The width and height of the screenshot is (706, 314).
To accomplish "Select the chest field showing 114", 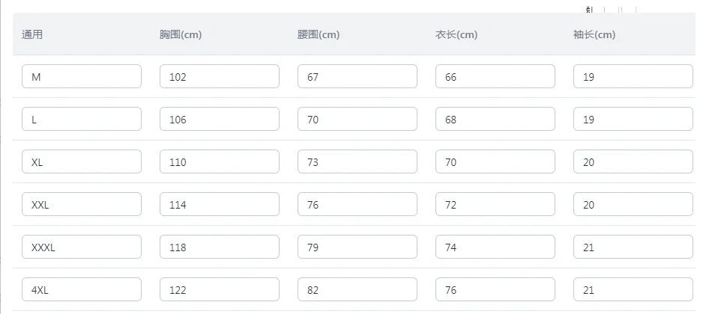I will (x=220, y=204).
